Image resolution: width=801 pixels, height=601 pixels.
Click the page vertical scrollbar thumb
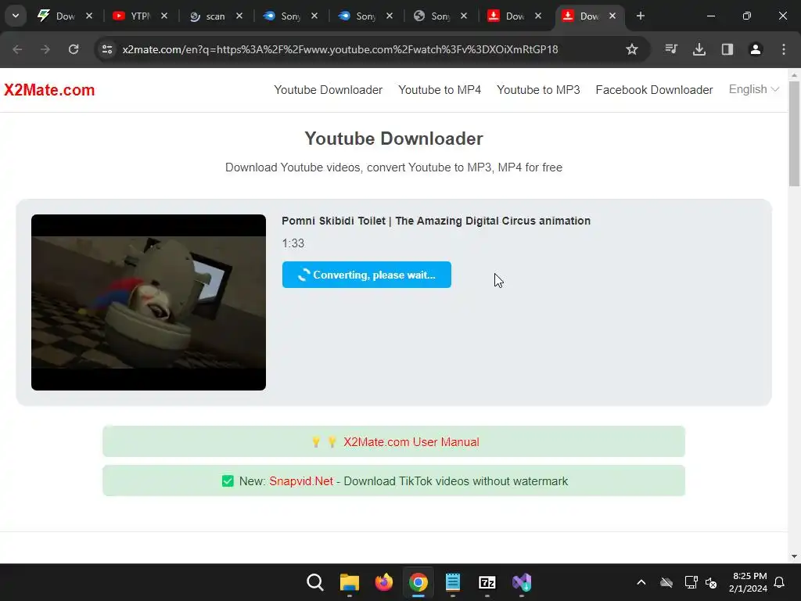tap(794, 133)
